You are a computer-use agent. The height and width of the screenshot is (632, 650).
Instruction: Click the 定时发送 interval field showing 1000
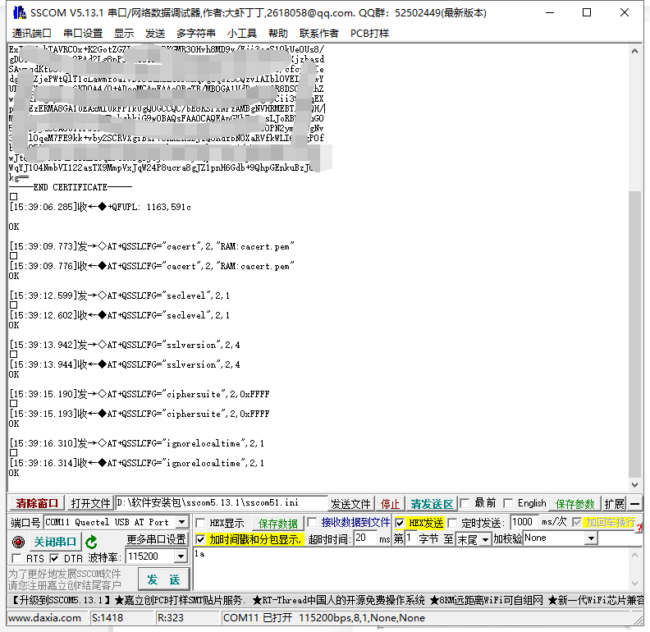(x=524, y=522)
